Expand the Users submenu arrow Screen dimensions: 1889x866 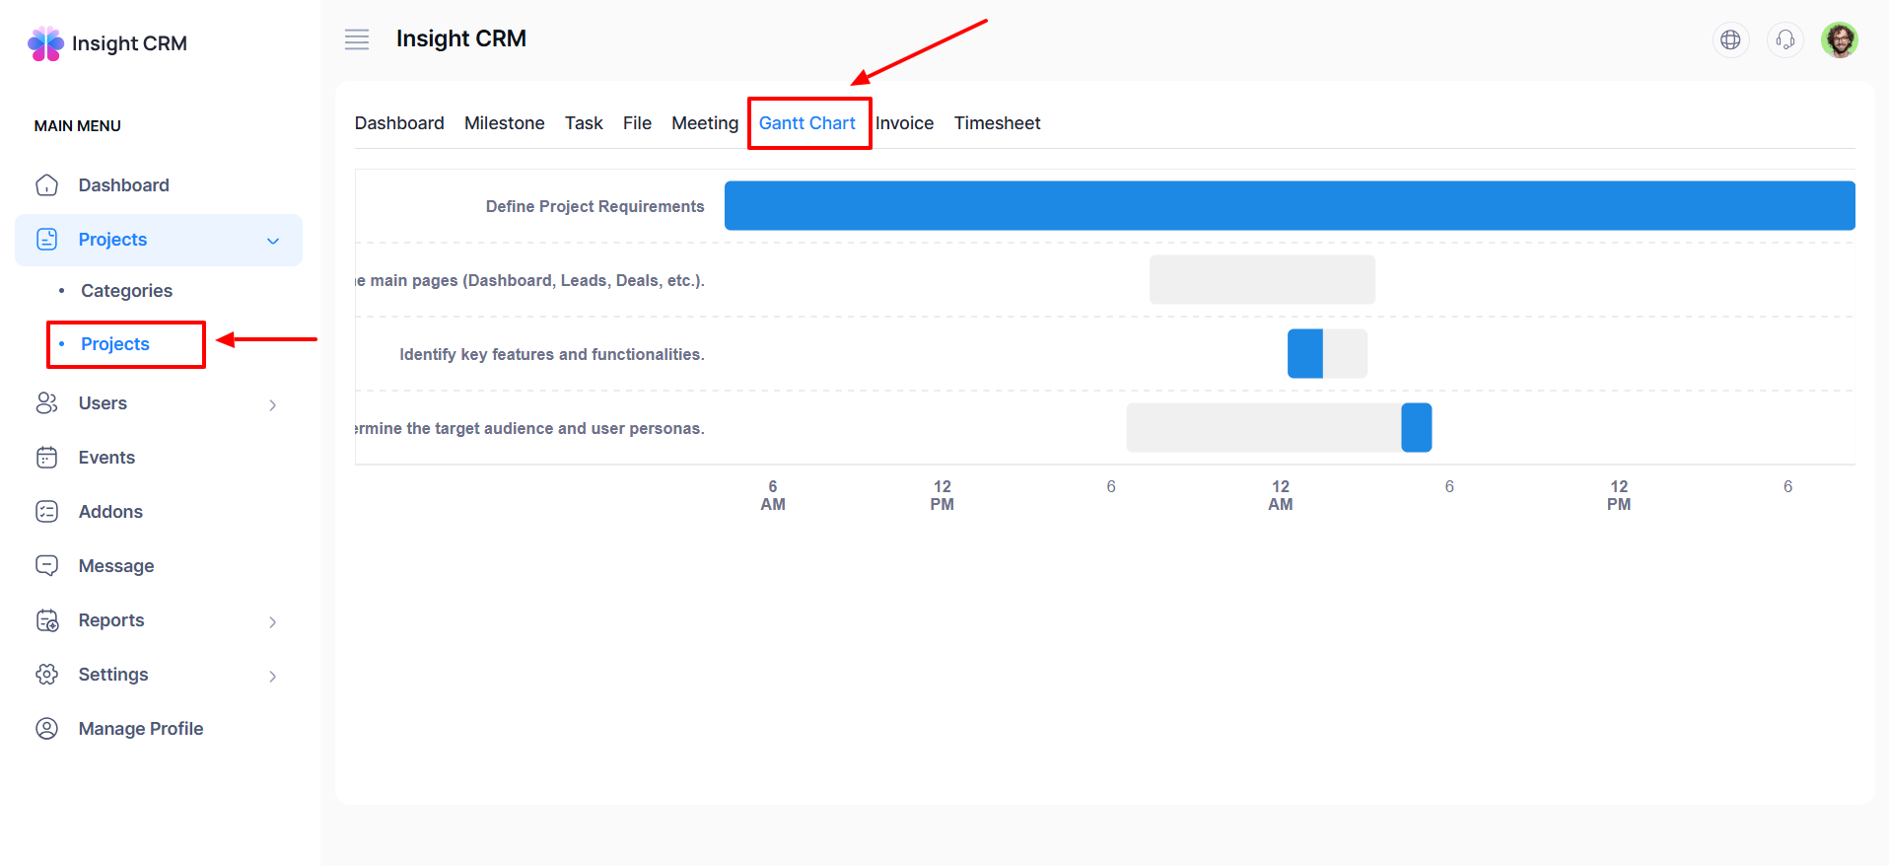(x=273, y=404)
